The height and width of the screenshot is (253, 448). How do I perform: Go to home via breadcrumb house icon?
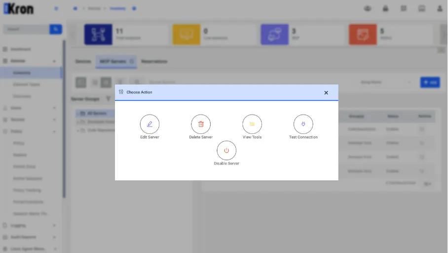(x=75, y=8)
